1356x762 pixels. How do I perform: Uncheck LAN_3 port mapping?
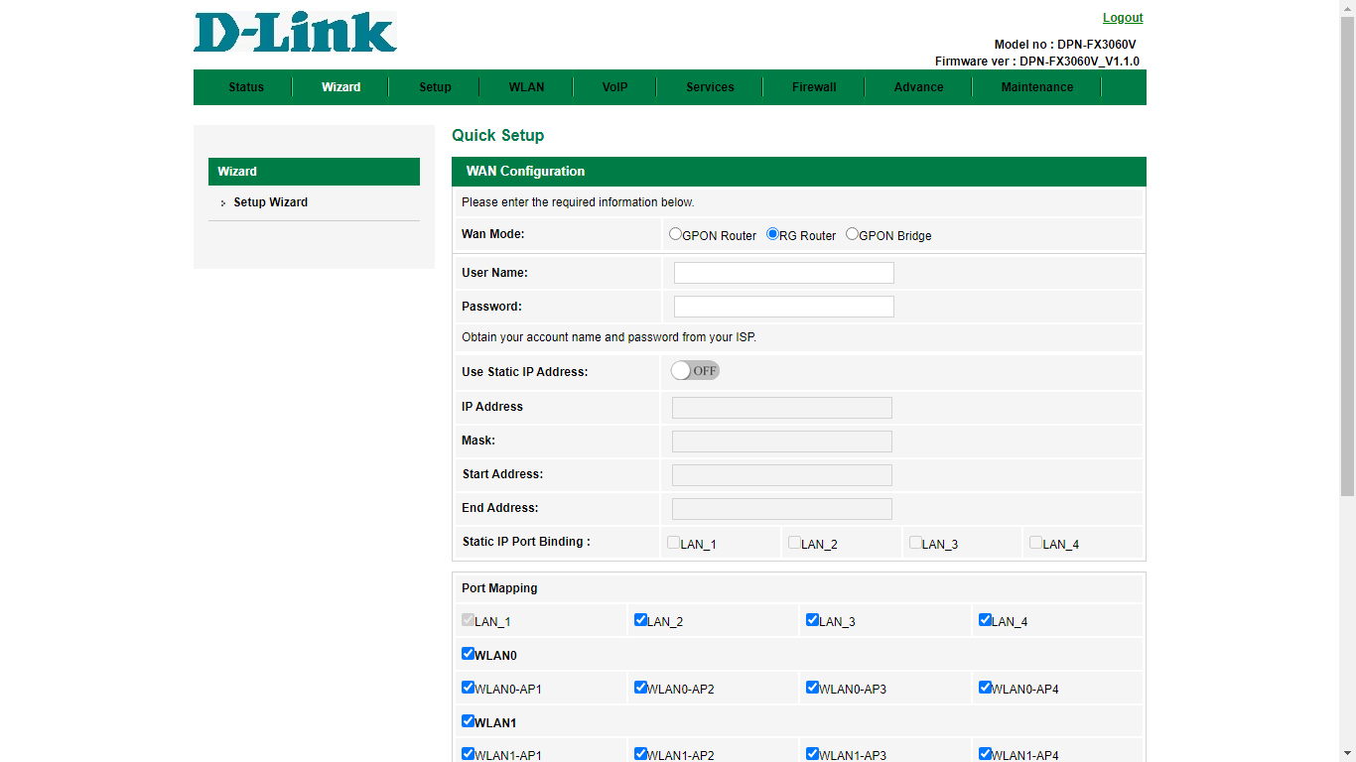pyautogui.click(x=812, y=620)
